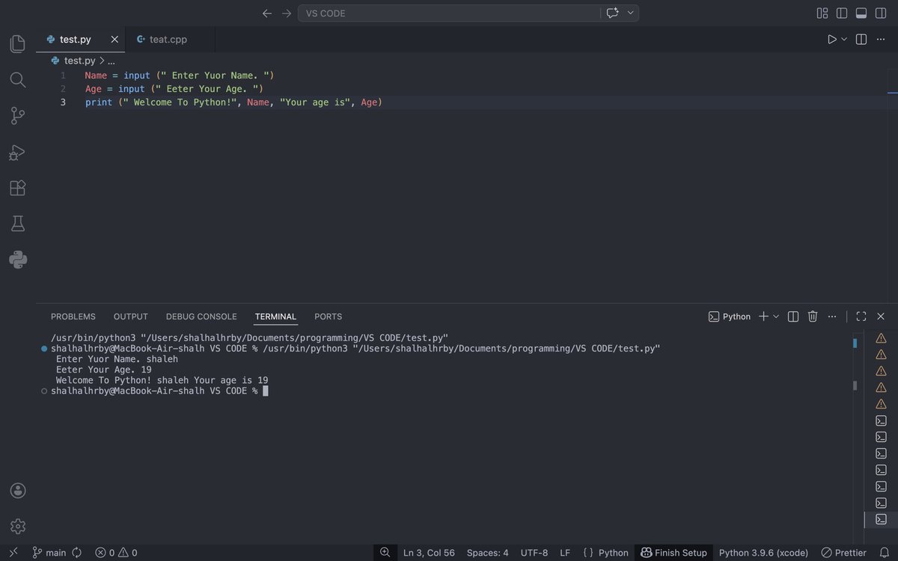Image resolution: width=898 pixels, height=561 pixels.
Task: Open the Testing flask view
Action: coord(18,224)
